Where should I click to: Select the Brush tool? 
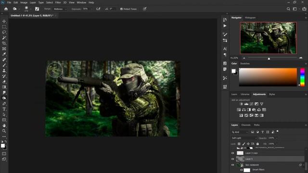tap(4, 65)
